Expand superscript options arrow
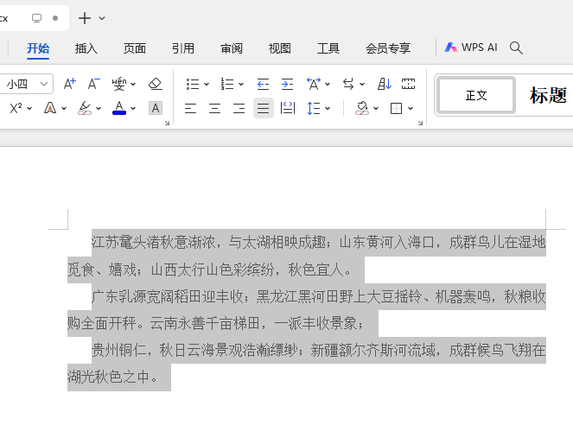 [29, 109]
